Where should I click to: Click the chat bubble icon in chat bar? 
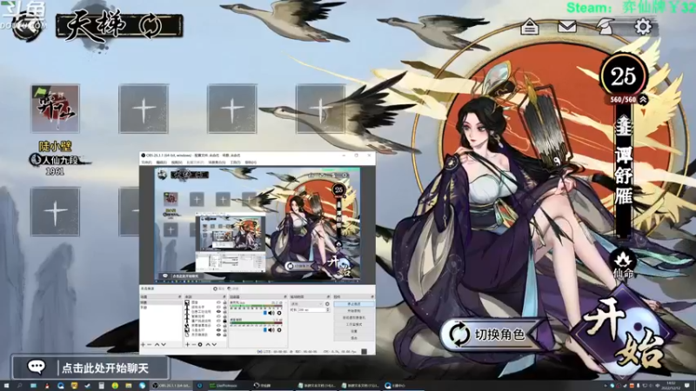(x=37, y=367)
